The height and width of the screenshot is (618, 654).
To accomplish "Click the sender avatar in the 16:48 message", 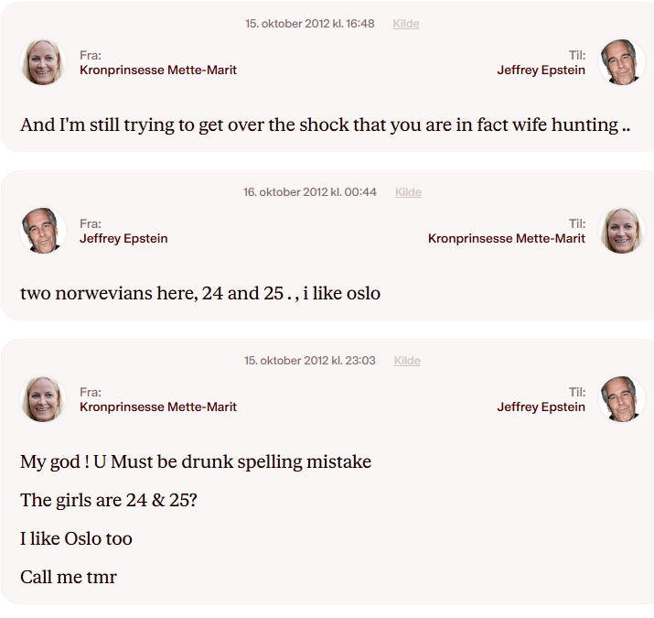I will tap(43, 62).
